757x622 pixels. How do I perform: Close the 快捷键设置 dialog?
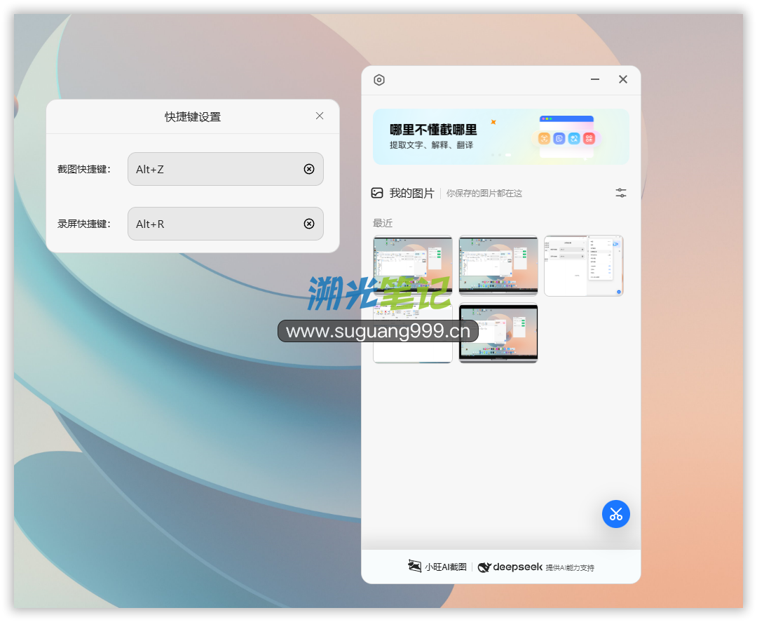click(x=320, y=116)
